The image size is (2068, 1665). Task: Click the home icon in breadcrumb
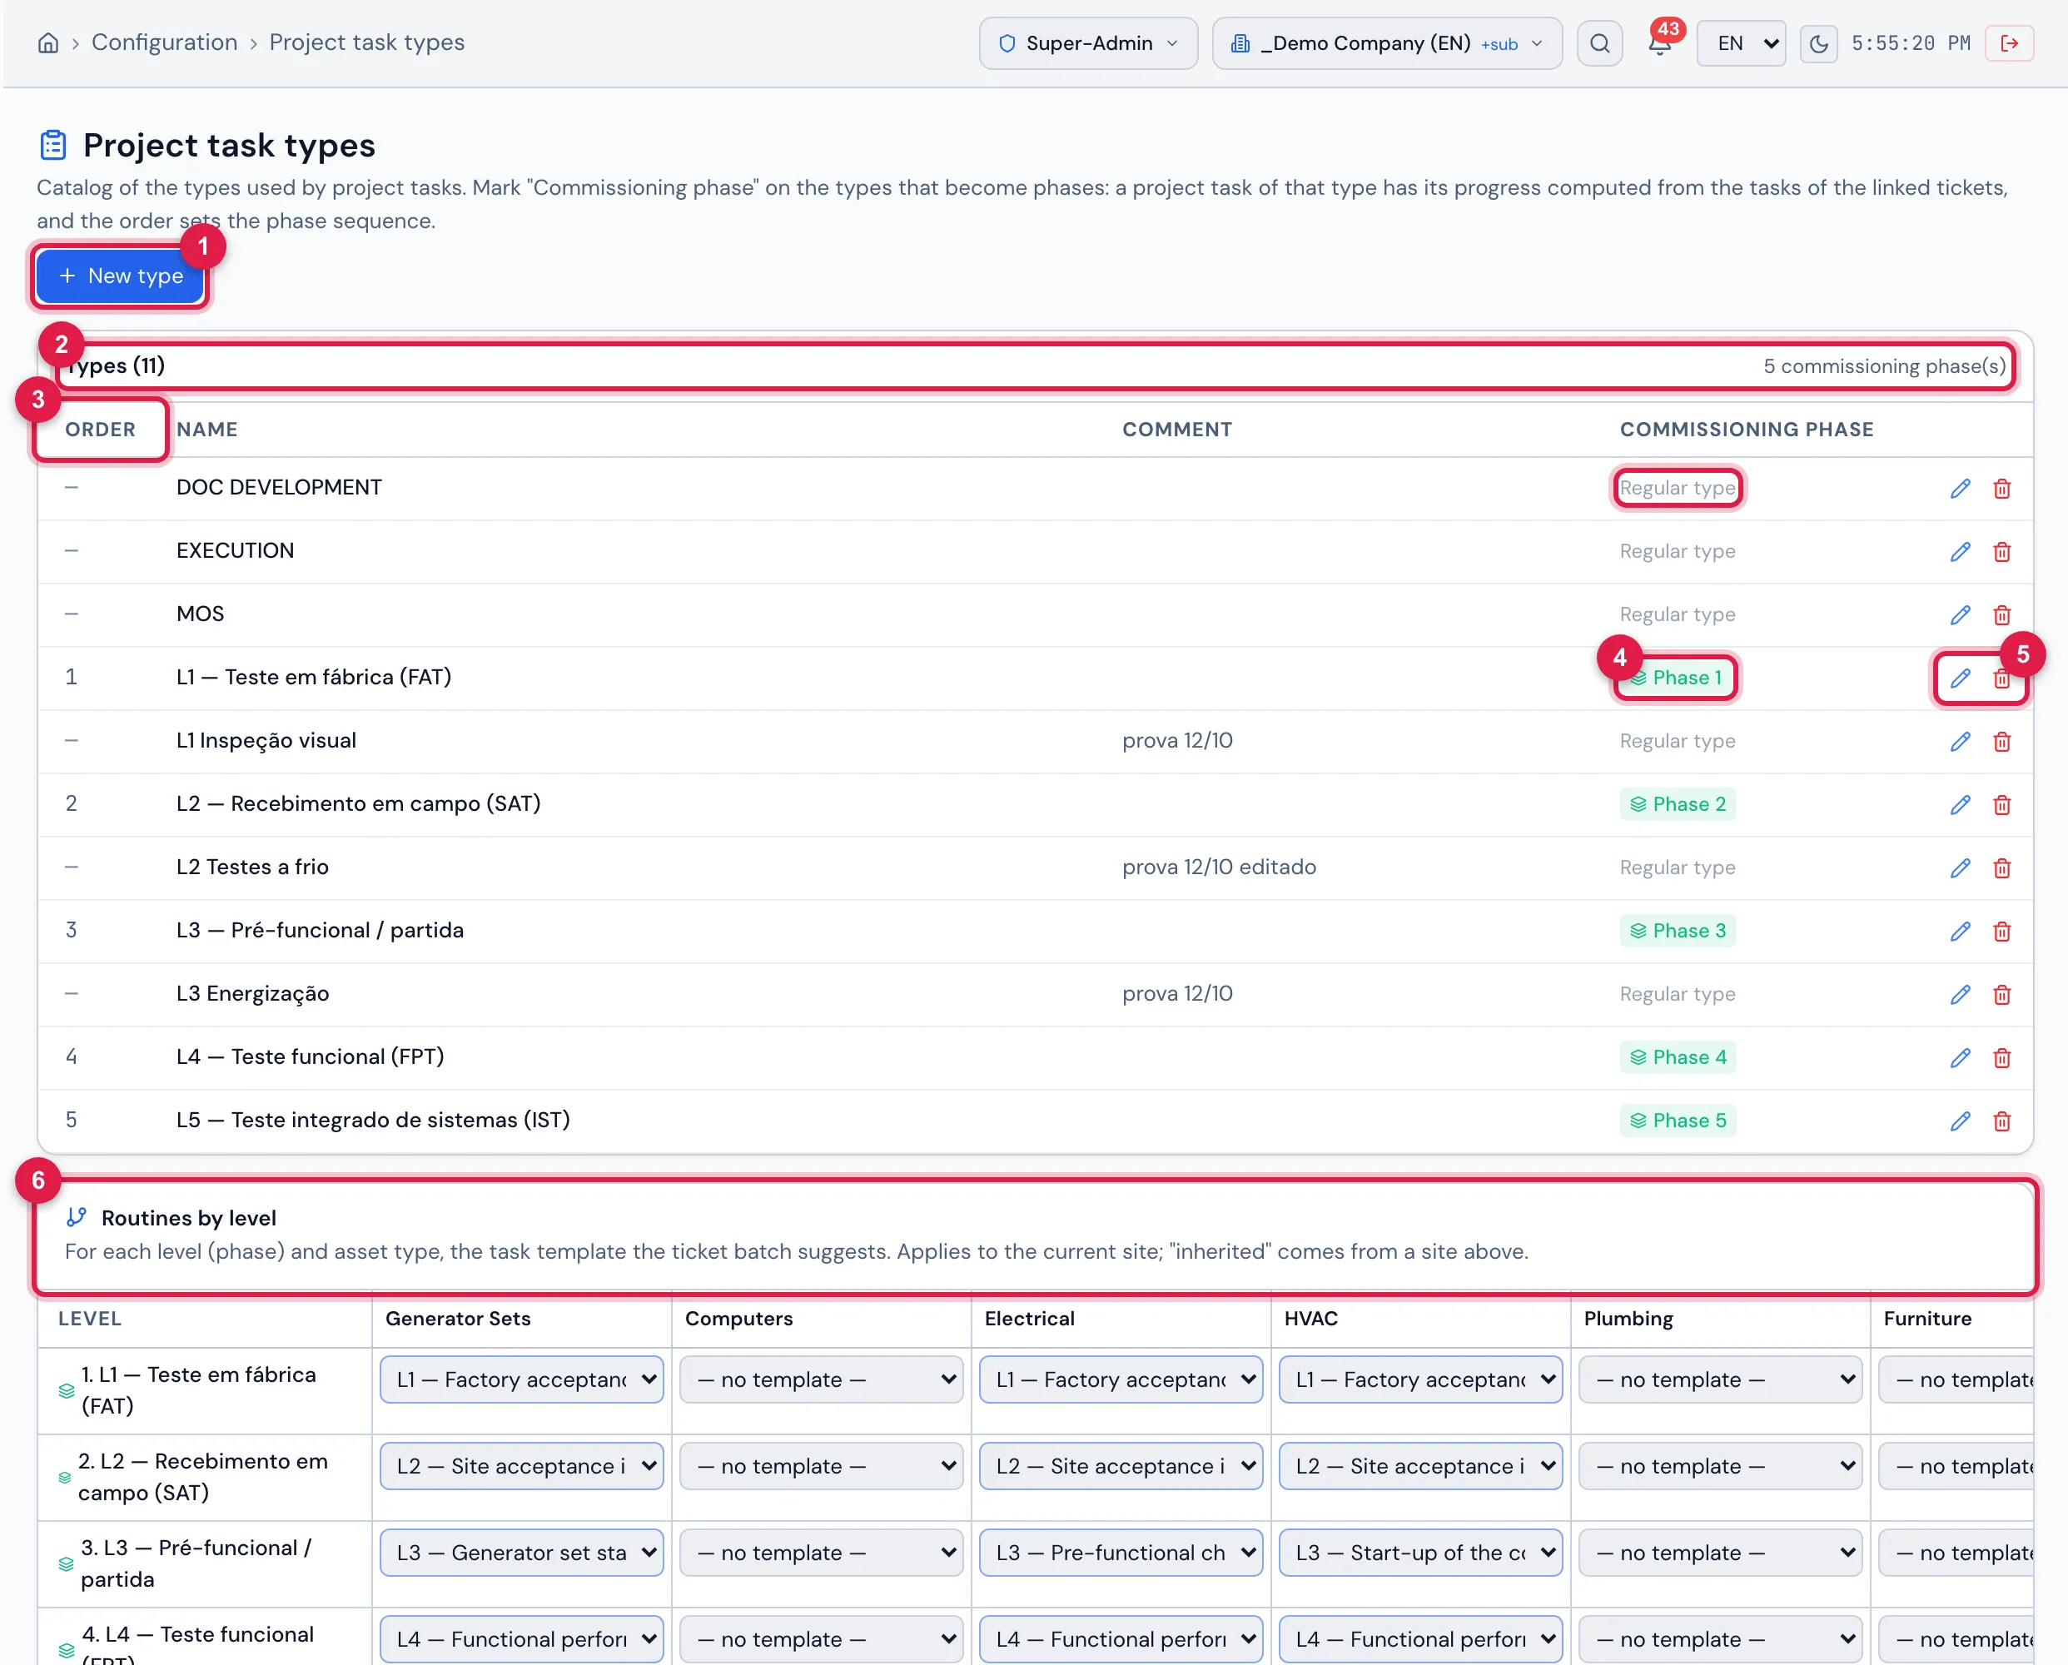click(48, 43)
